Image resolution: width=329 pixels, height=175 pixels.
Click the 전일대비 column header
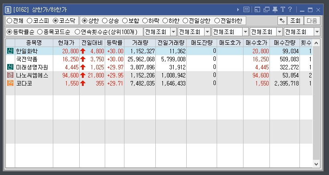point(92,43)
